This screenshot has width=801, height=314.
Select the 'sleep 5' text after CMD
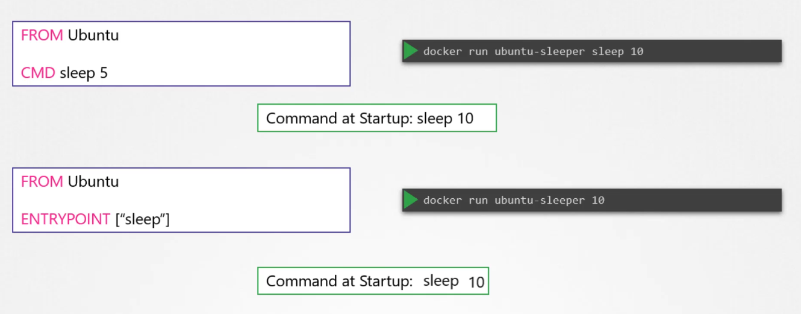pos(84,74)
